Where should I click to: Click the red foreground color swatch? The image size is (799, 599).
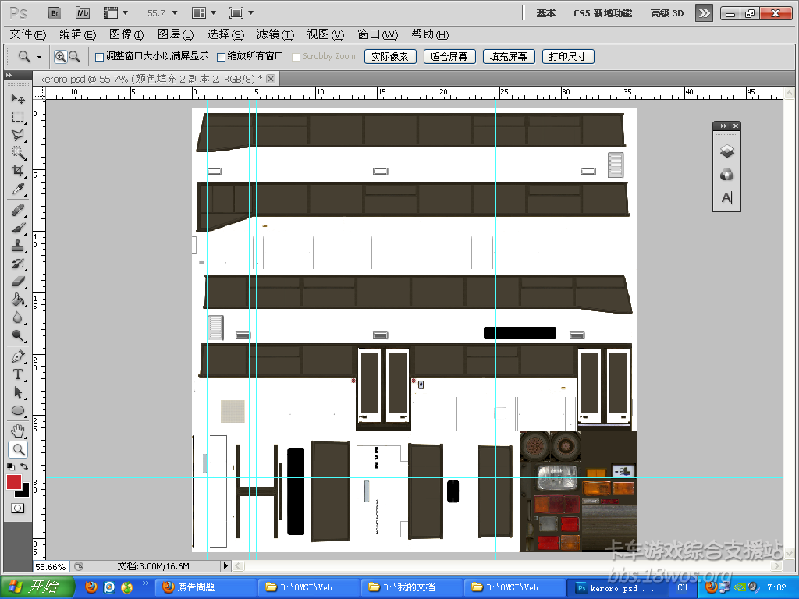[14, 482]
